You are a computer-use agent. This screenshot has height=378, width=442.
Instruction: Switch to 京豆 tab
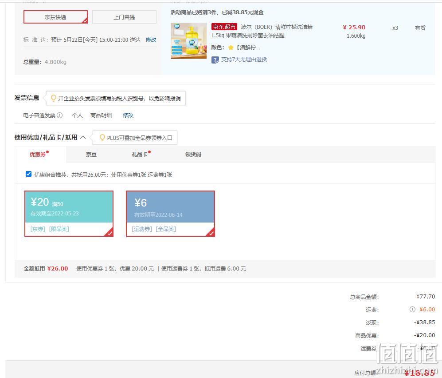pyautogui.click(x=91, y=154)
